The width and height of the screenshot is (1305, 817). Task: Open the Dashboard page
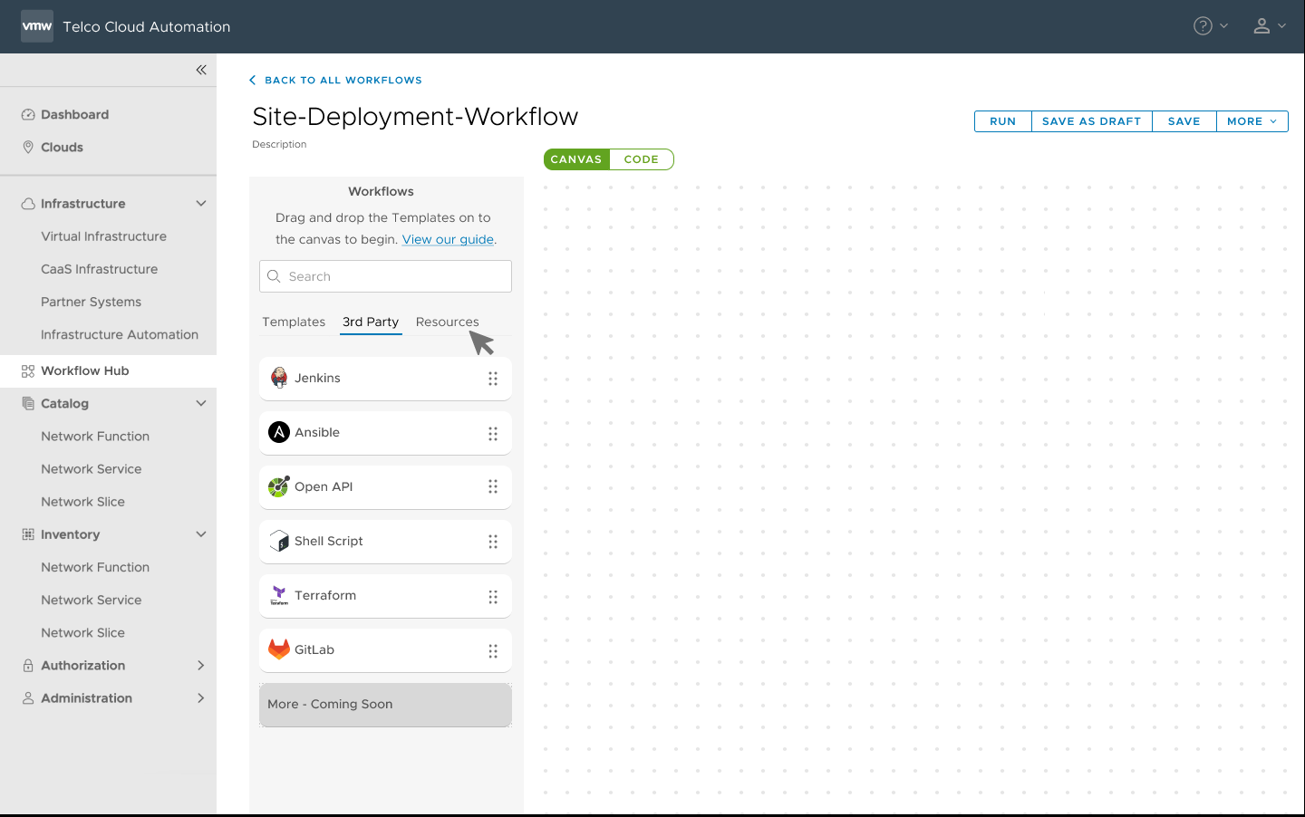coord(74,115)
